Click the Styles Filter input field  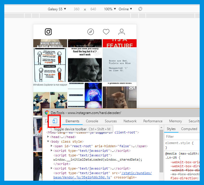click(x=182, y=137)
